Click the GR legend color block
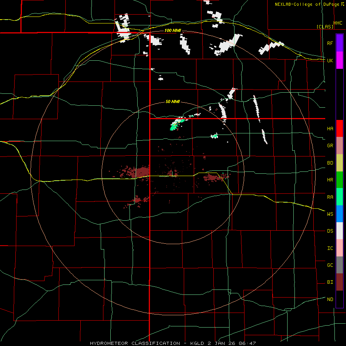346x346 pixels. [x=339, y=145]
